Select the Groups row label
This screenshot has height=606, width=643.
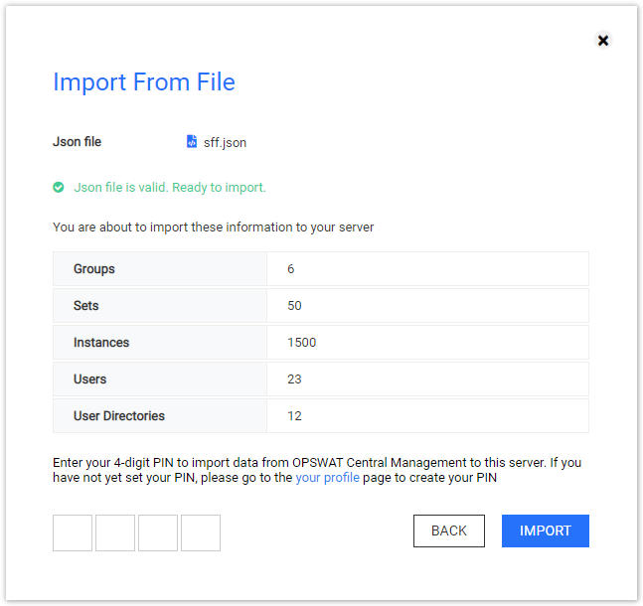point(94,269)
